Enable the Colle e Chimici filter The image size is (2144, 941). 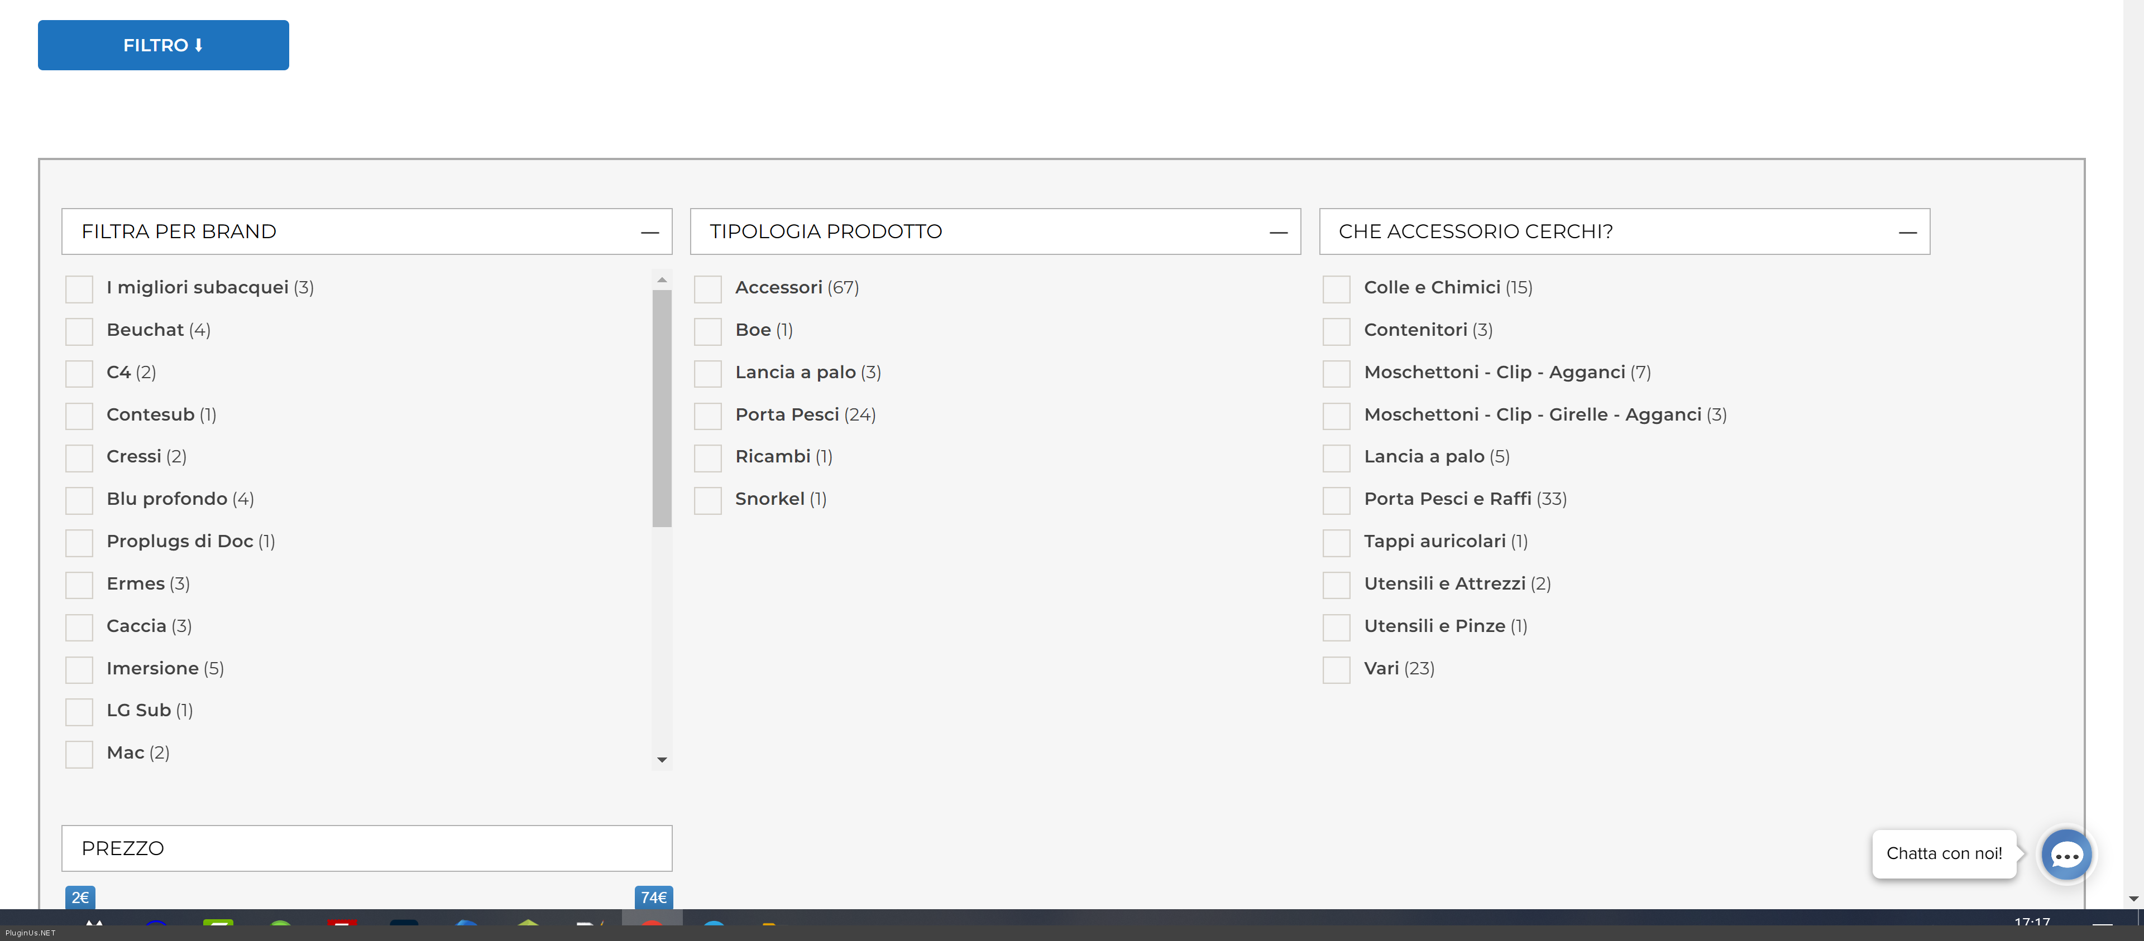(1336, 288)
